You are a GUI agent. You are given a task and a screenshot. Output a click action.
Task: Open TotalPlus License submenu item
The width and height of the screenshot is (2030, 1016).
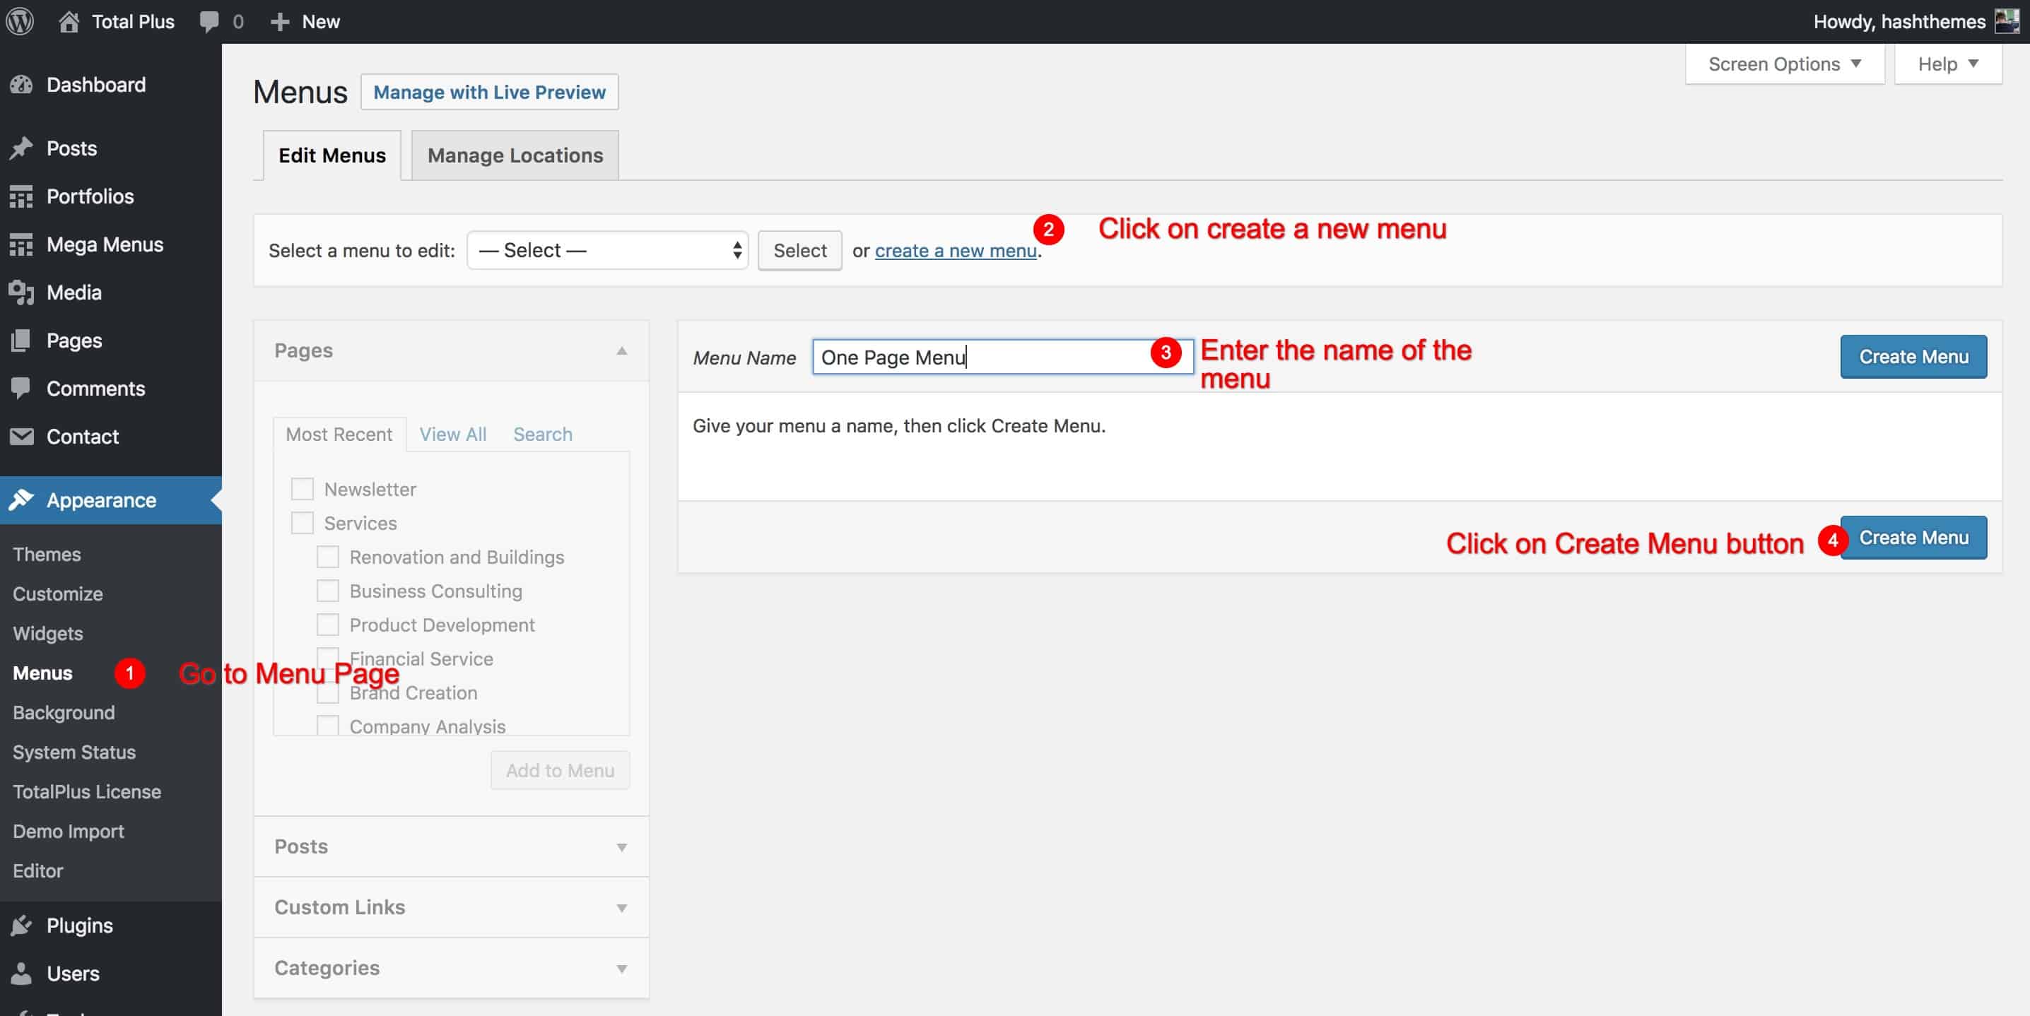87,791
